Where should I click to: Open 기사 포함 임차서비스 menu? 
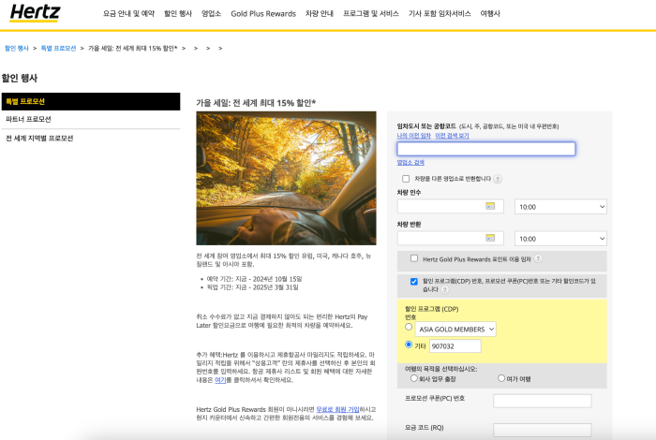coord(440,13)
